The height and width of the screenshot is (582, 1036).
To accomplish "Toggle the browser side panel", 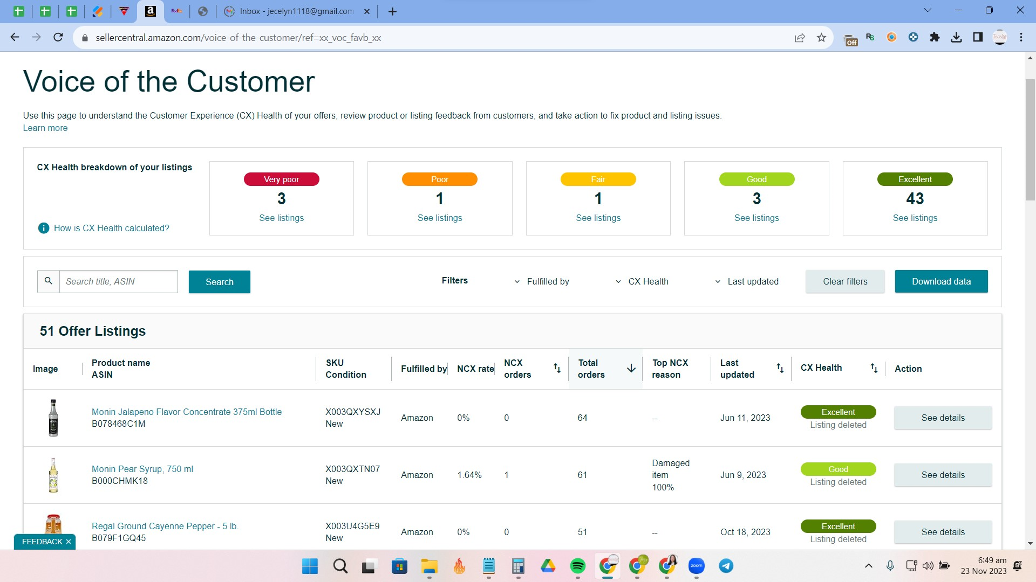I will coord(978,37).
